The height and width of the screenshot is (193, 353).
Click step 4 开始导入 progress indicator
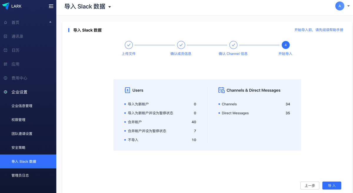click(x=285, y=45)
